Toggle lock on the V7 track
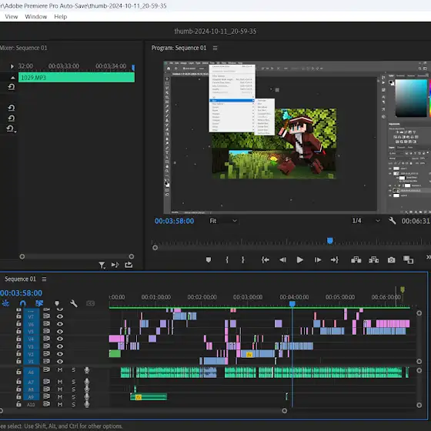Viewport: 431px width, 431px height. click(18, 316)
